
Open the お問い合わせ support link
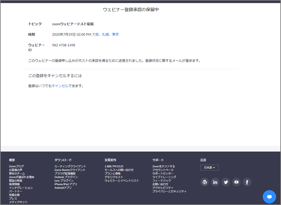[161, 184]
